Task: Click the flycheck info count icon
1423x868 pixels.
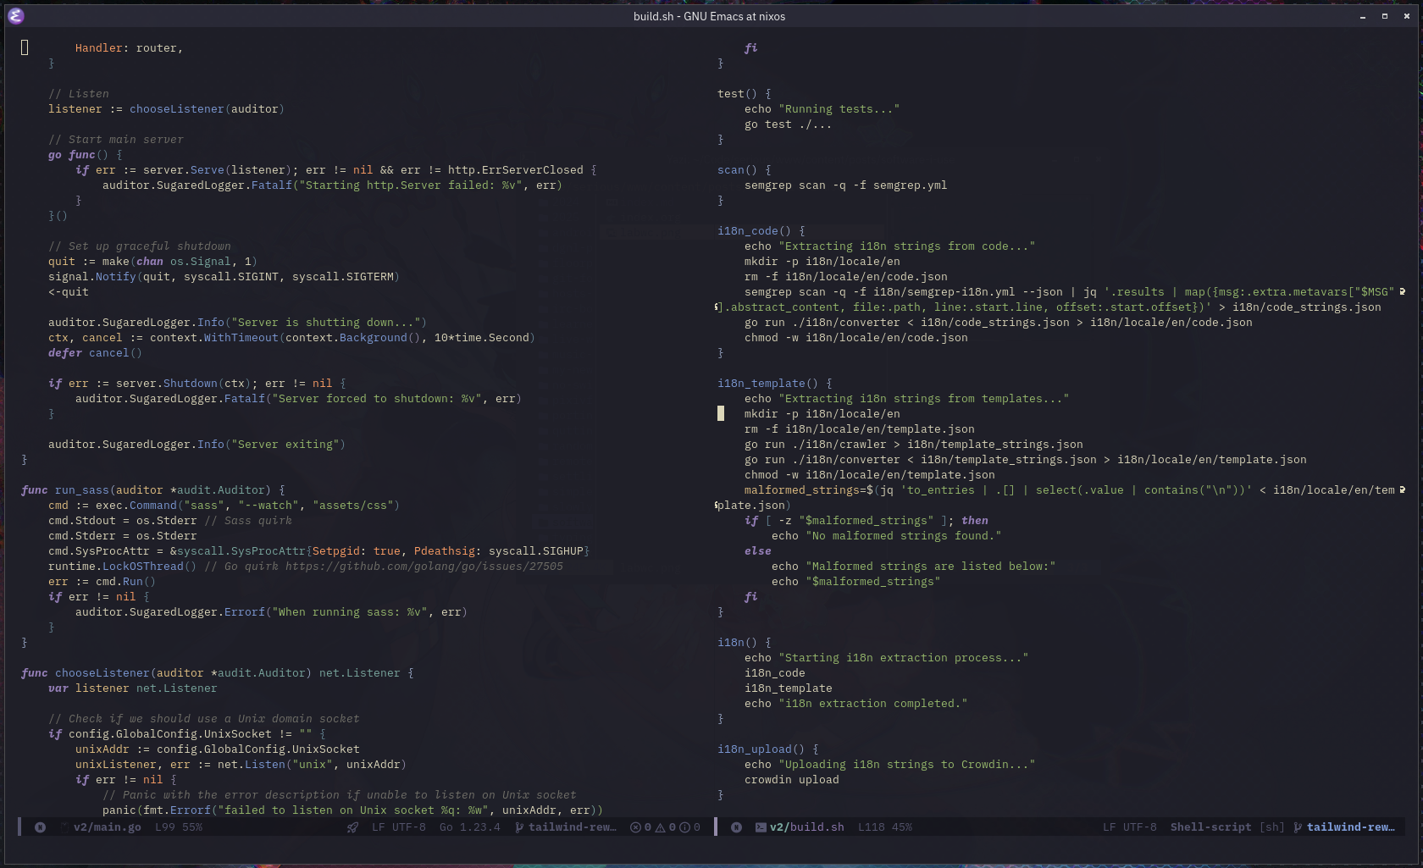Action: coord(684,827)
